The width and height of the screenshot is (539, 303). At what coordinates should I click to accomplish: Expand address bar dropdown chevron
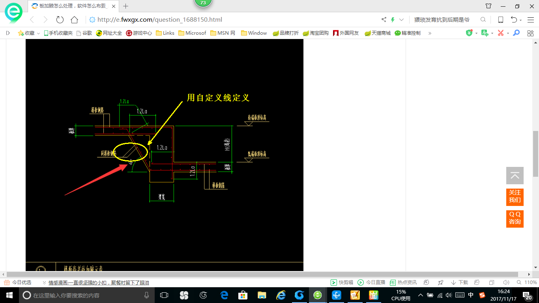[x=401, y=20]
